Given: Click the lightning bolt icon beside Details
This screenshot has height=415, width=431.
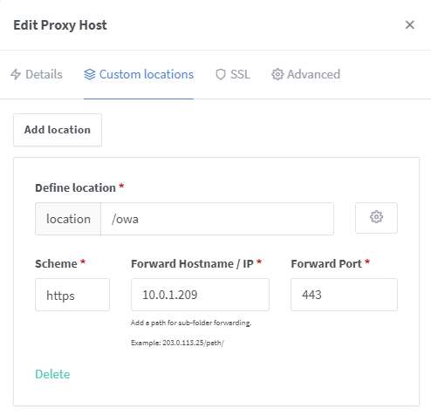Looking at the screenshot, I should click(x=16, y=74).
